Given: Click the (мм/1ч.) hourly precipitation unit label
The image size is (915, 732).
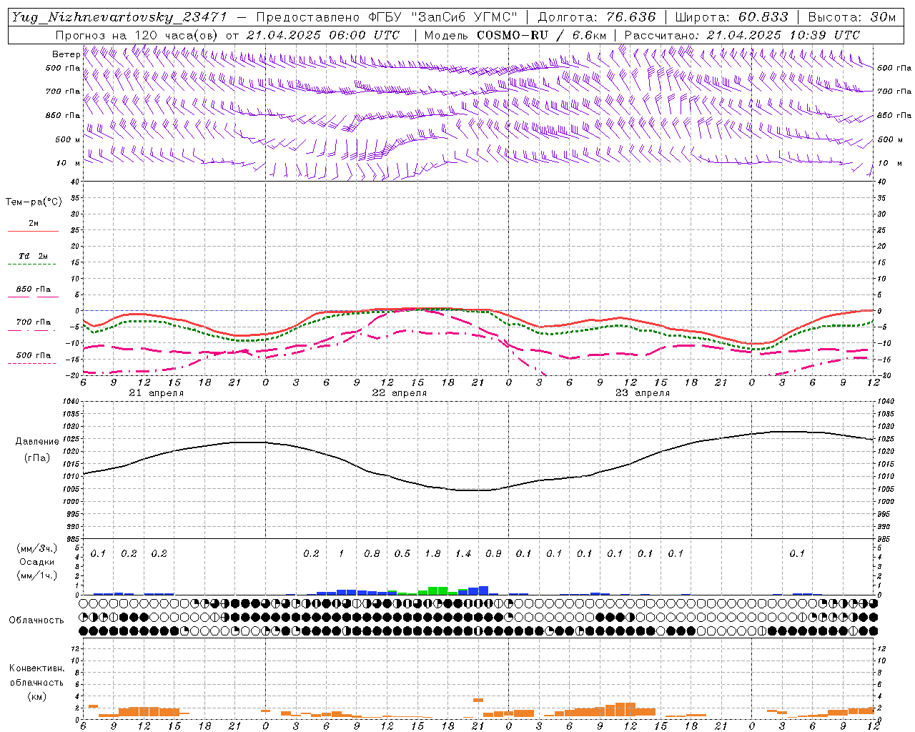Looking at the screenshot, I should 36,575.
